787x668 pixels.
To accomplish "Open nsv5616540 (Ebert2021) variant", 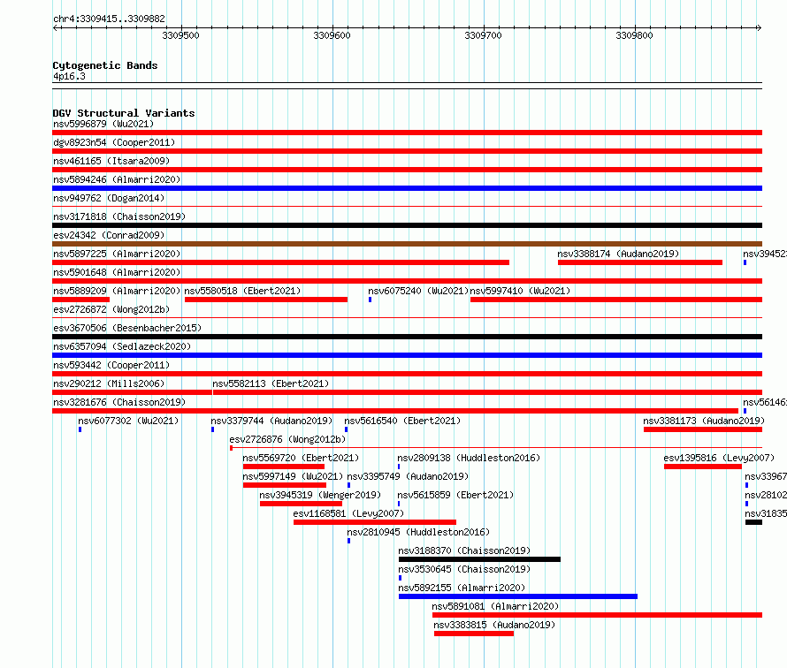I will pos(402,421).
